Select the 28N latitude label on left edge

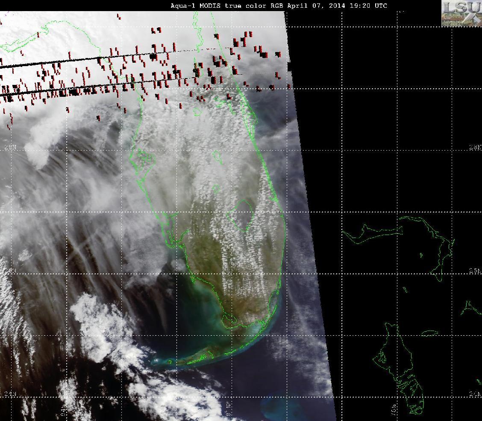click(x=10, y=147)
